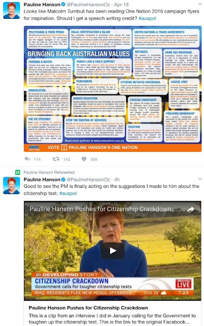
Task: Expand the first tweet's options chevron
Action: [199, 4]
